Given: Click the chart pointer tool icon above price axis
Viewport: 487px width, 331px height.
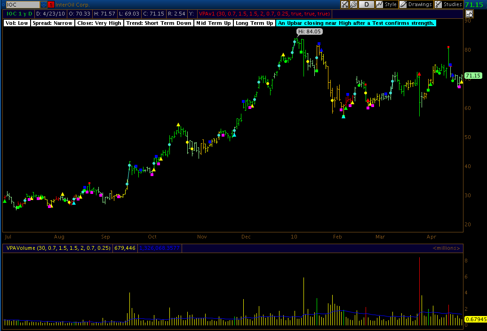Looking at the screenshot, I should pyautogui.click(x=469, y=14).
